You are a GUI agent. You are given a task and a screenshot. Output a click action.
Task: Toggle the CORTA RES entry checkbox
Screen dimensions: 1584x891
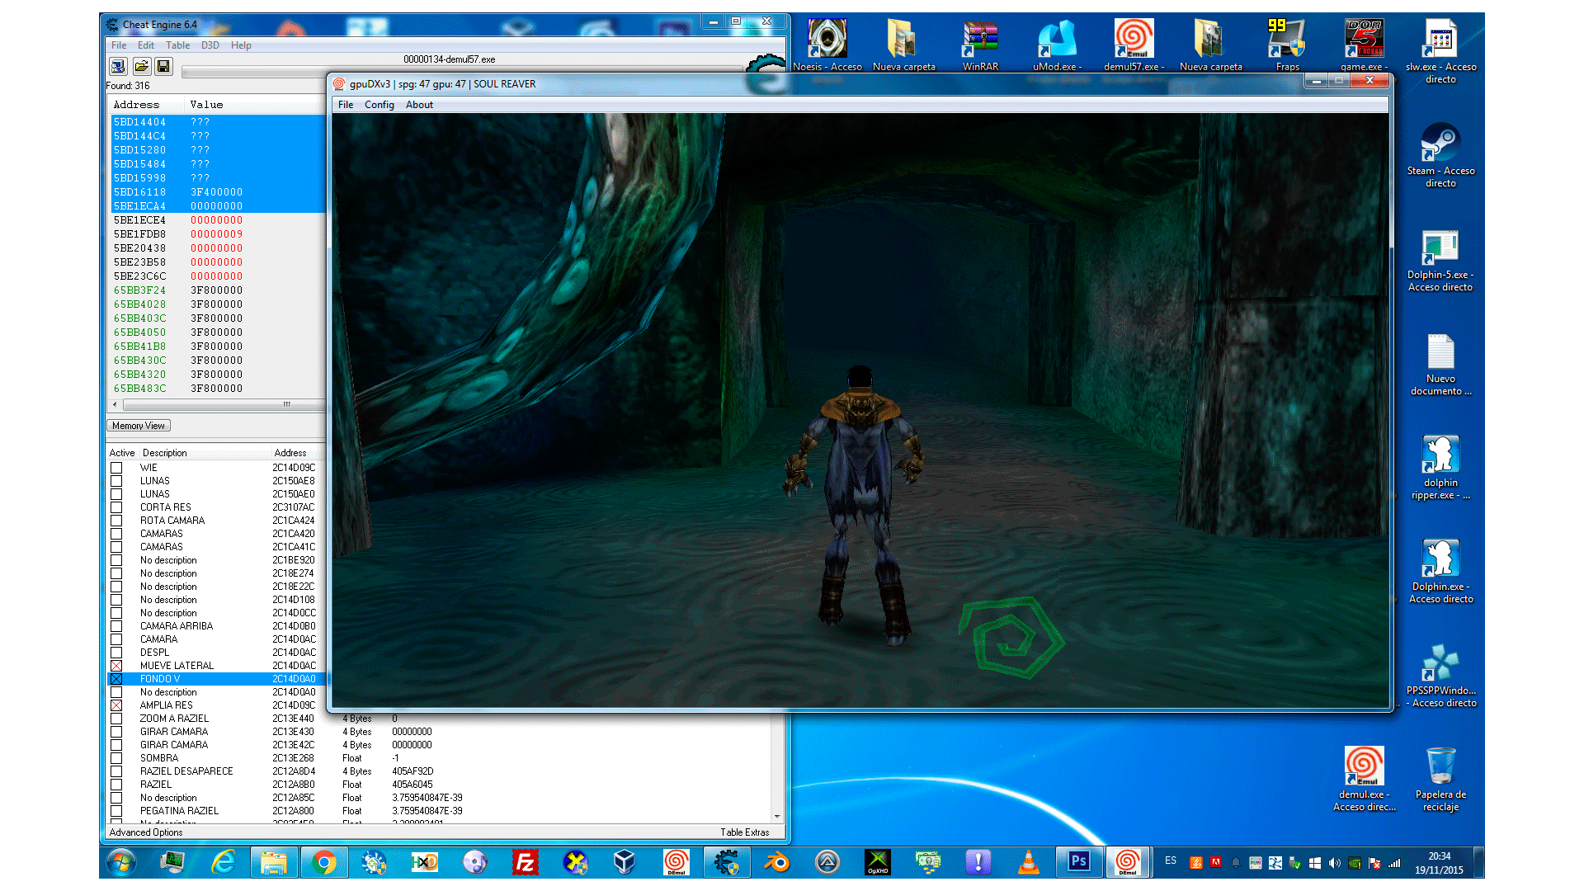116,507
